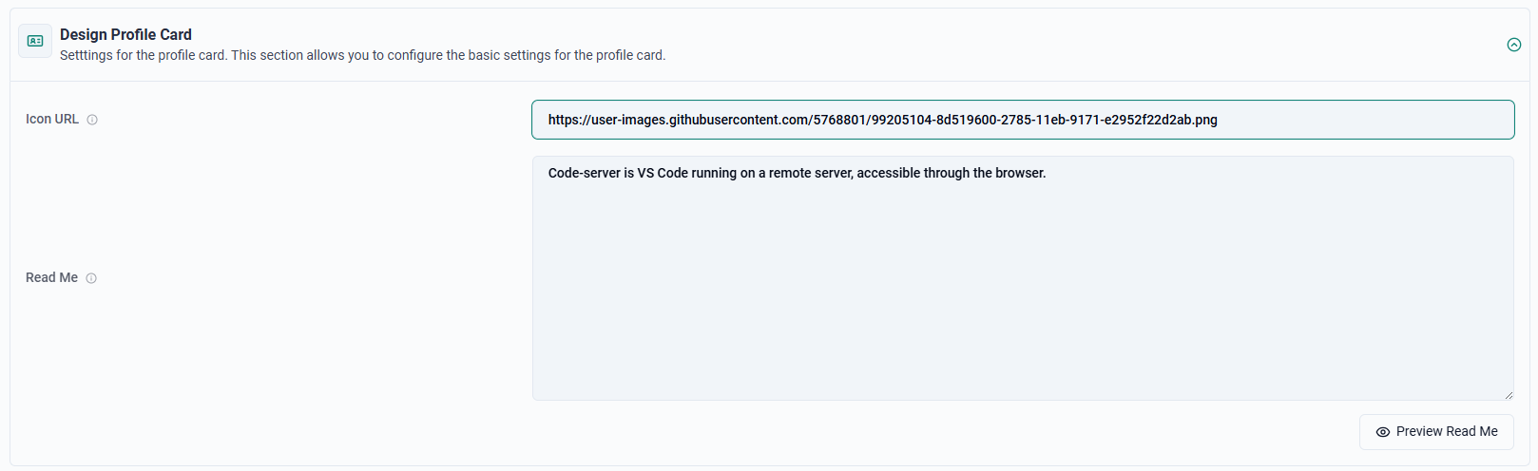
Task: Click the info icon next to Icon URL
Action: coord(92,120)
